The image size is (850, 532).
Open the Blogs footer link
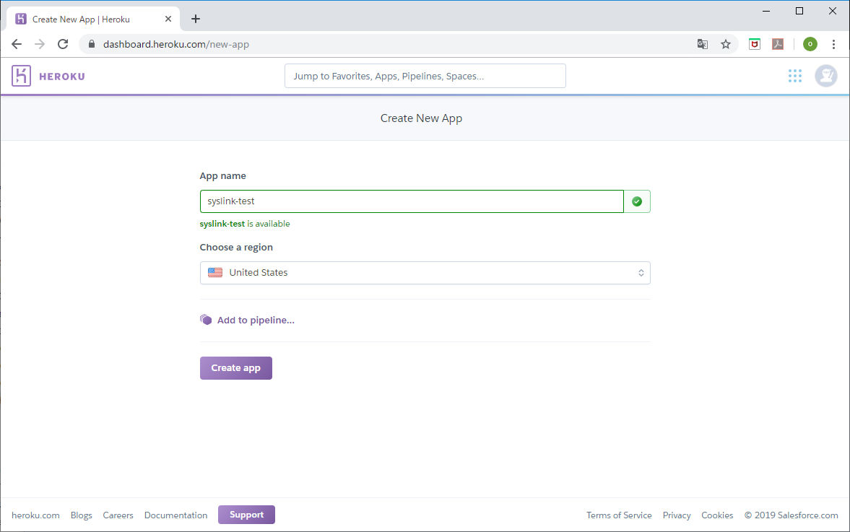pos(82,515)
